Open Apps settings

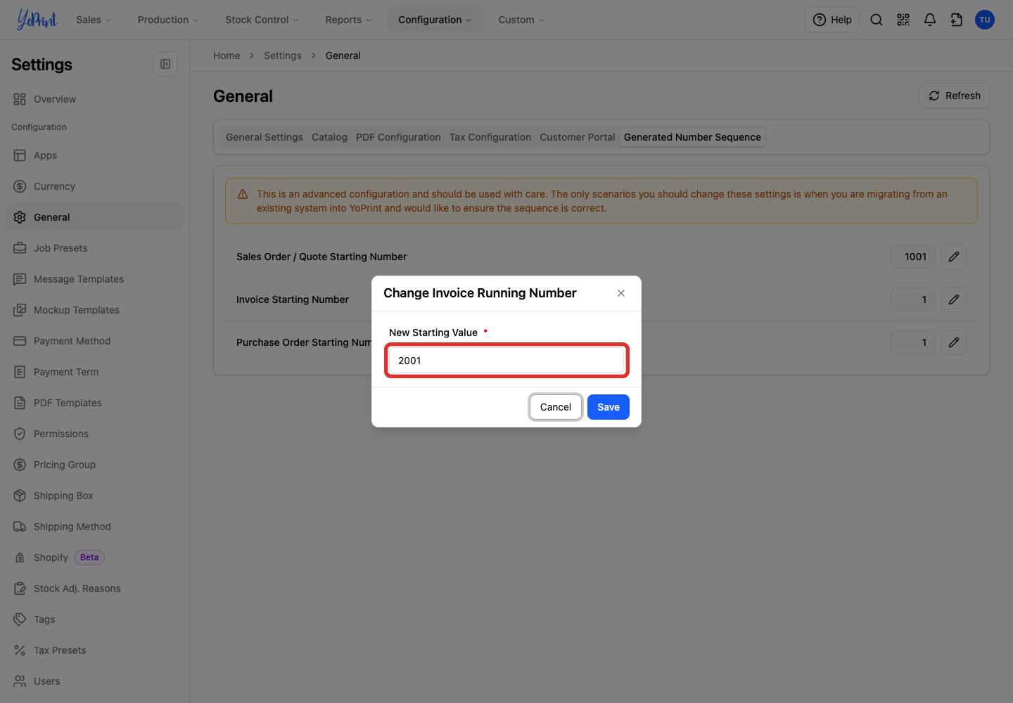(x=94, y=155)
